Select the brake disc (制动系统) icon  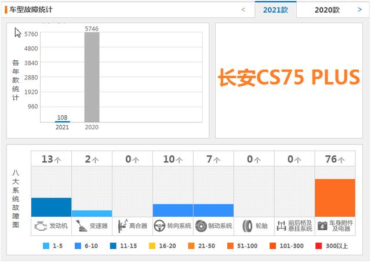[201, 226]
